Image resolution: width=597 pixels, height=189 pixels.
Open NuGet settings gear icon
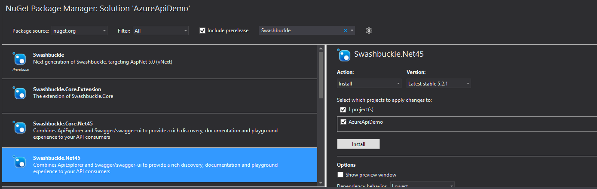(369, 30)
